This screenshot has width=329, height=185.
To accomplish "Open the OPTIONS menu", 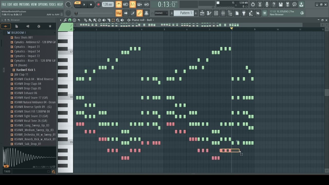I will [43, 4].
